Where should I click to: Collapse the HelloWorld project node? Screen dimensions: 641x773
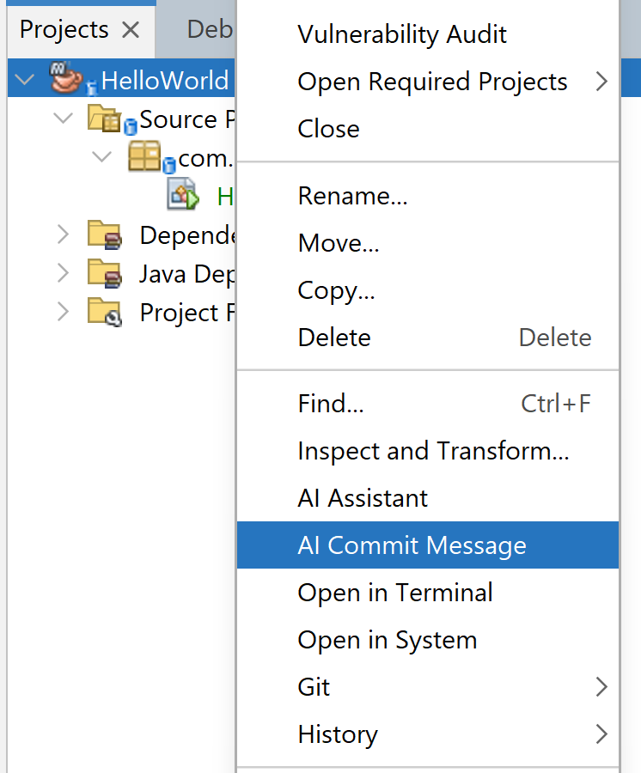24,80
